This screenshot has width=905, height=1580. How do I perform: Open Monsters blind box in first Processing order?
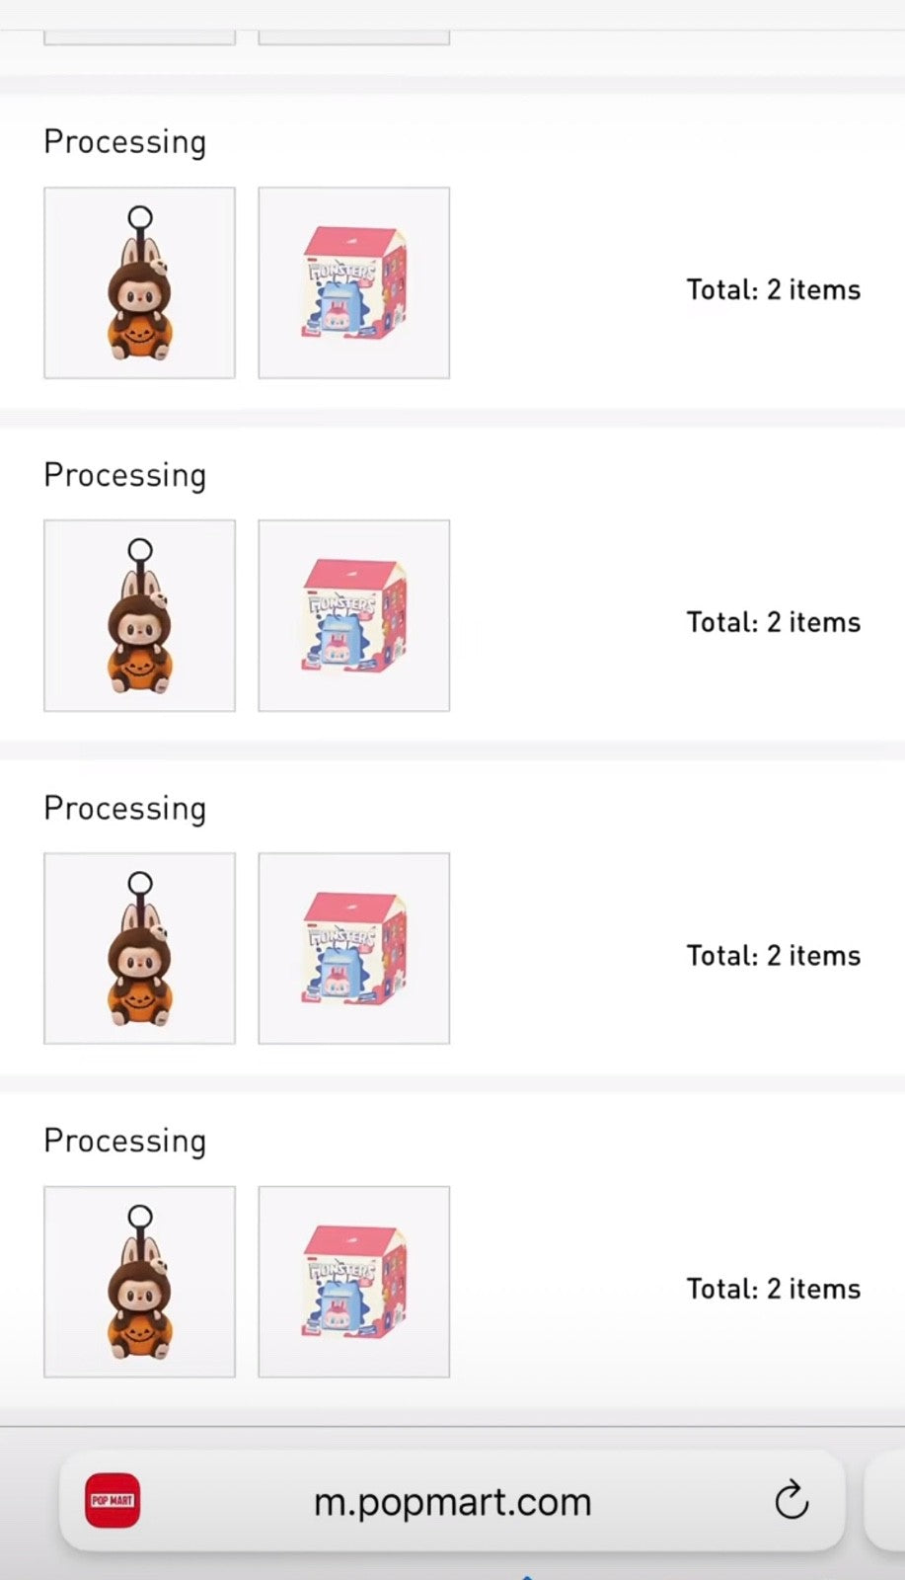[354, 283]
